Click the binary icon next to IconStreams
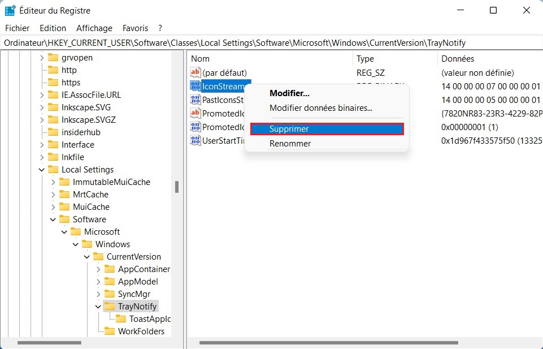543x349 pixels. tap(196, 87)
